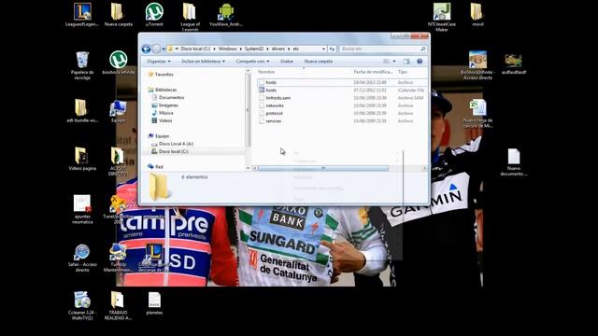Open Nuevo Hoja de cálculo desktop file
The height and width of the screenshot is (336, 598).
coord(477,114)
